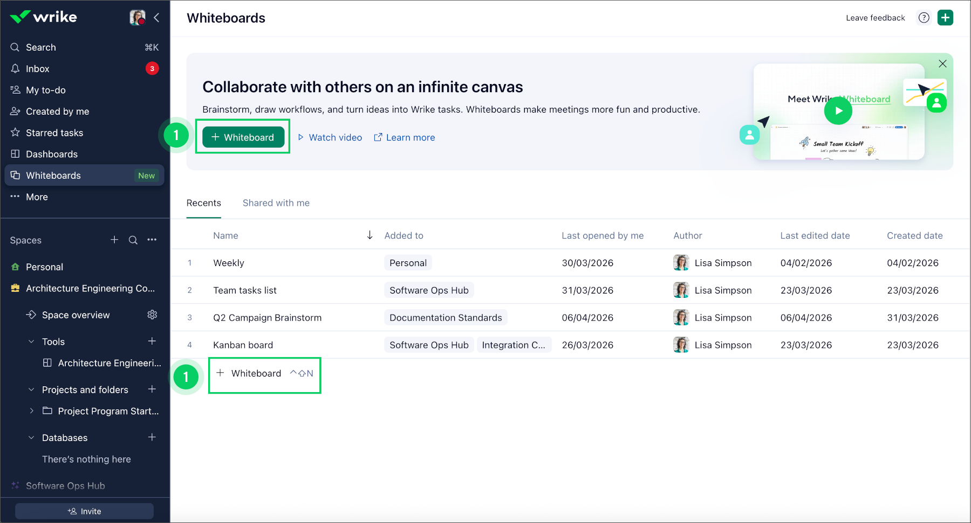The height and width of the screenshot is (523, 971).
Task: Open the Q2 Campaign Brainstorm whiteboard
Action: pyautogui.click(x=267, y=318)
